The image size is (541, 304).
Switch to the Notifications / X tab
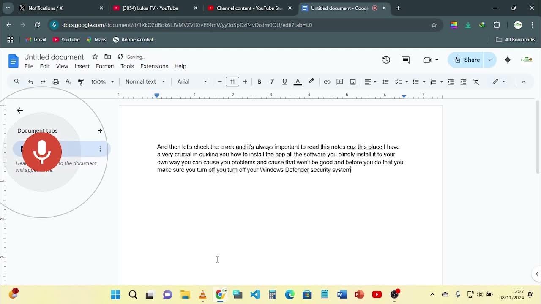(x=60, y=8)
